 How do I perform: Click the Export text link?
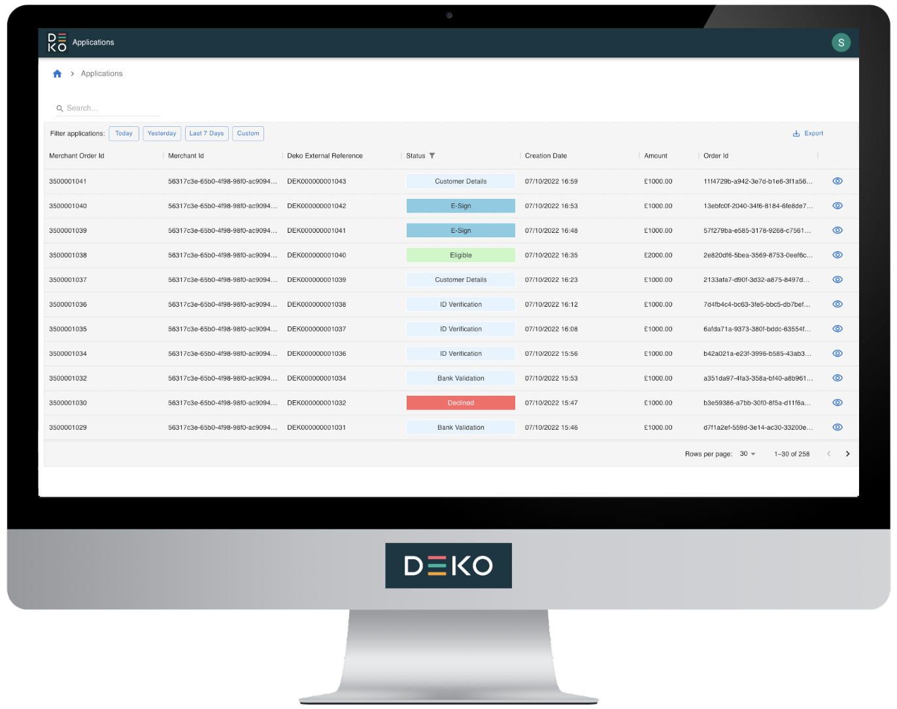point(813,133)
